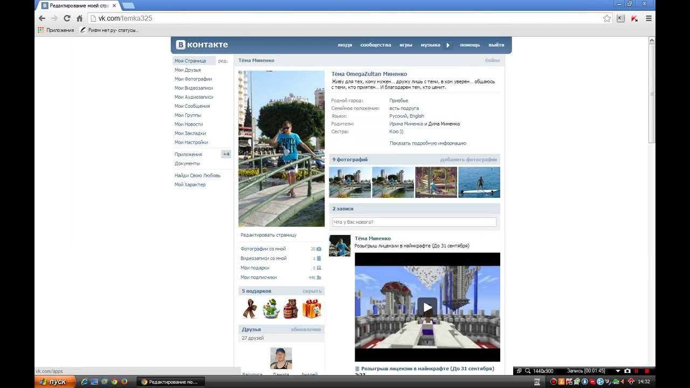Click the пуск Start button

pyautogui.click(x=53, y=382)
